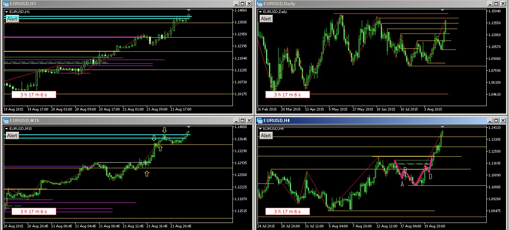Expand the EURUSD,H1 symbol dropdown triangle

6,12
